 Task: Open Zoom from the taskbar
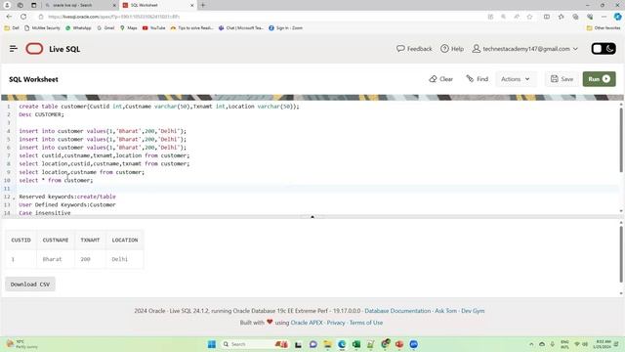pos(414,344)
